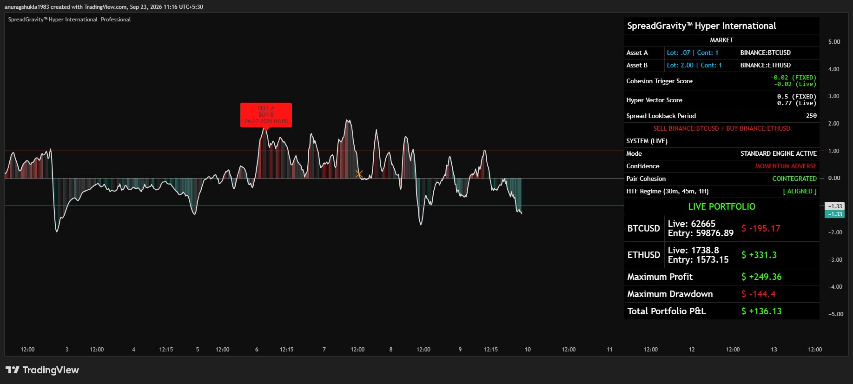Click the SpreadGravity Hyper International indicator title
Image resolution: width=853 pixels, height=384 pixels.
tap(69, 20)
